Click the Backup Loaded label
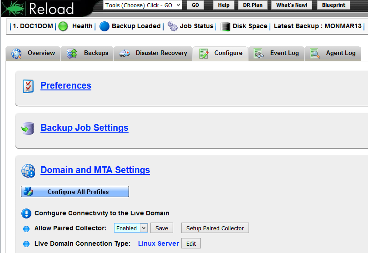The height and width of the screenshot is (253, 368). click(136, 26)
